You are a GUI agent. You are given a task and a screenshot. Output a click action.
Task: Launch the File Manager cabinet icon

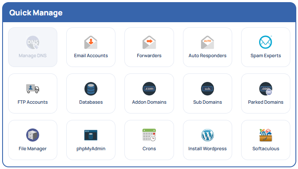tap(32, 135)
